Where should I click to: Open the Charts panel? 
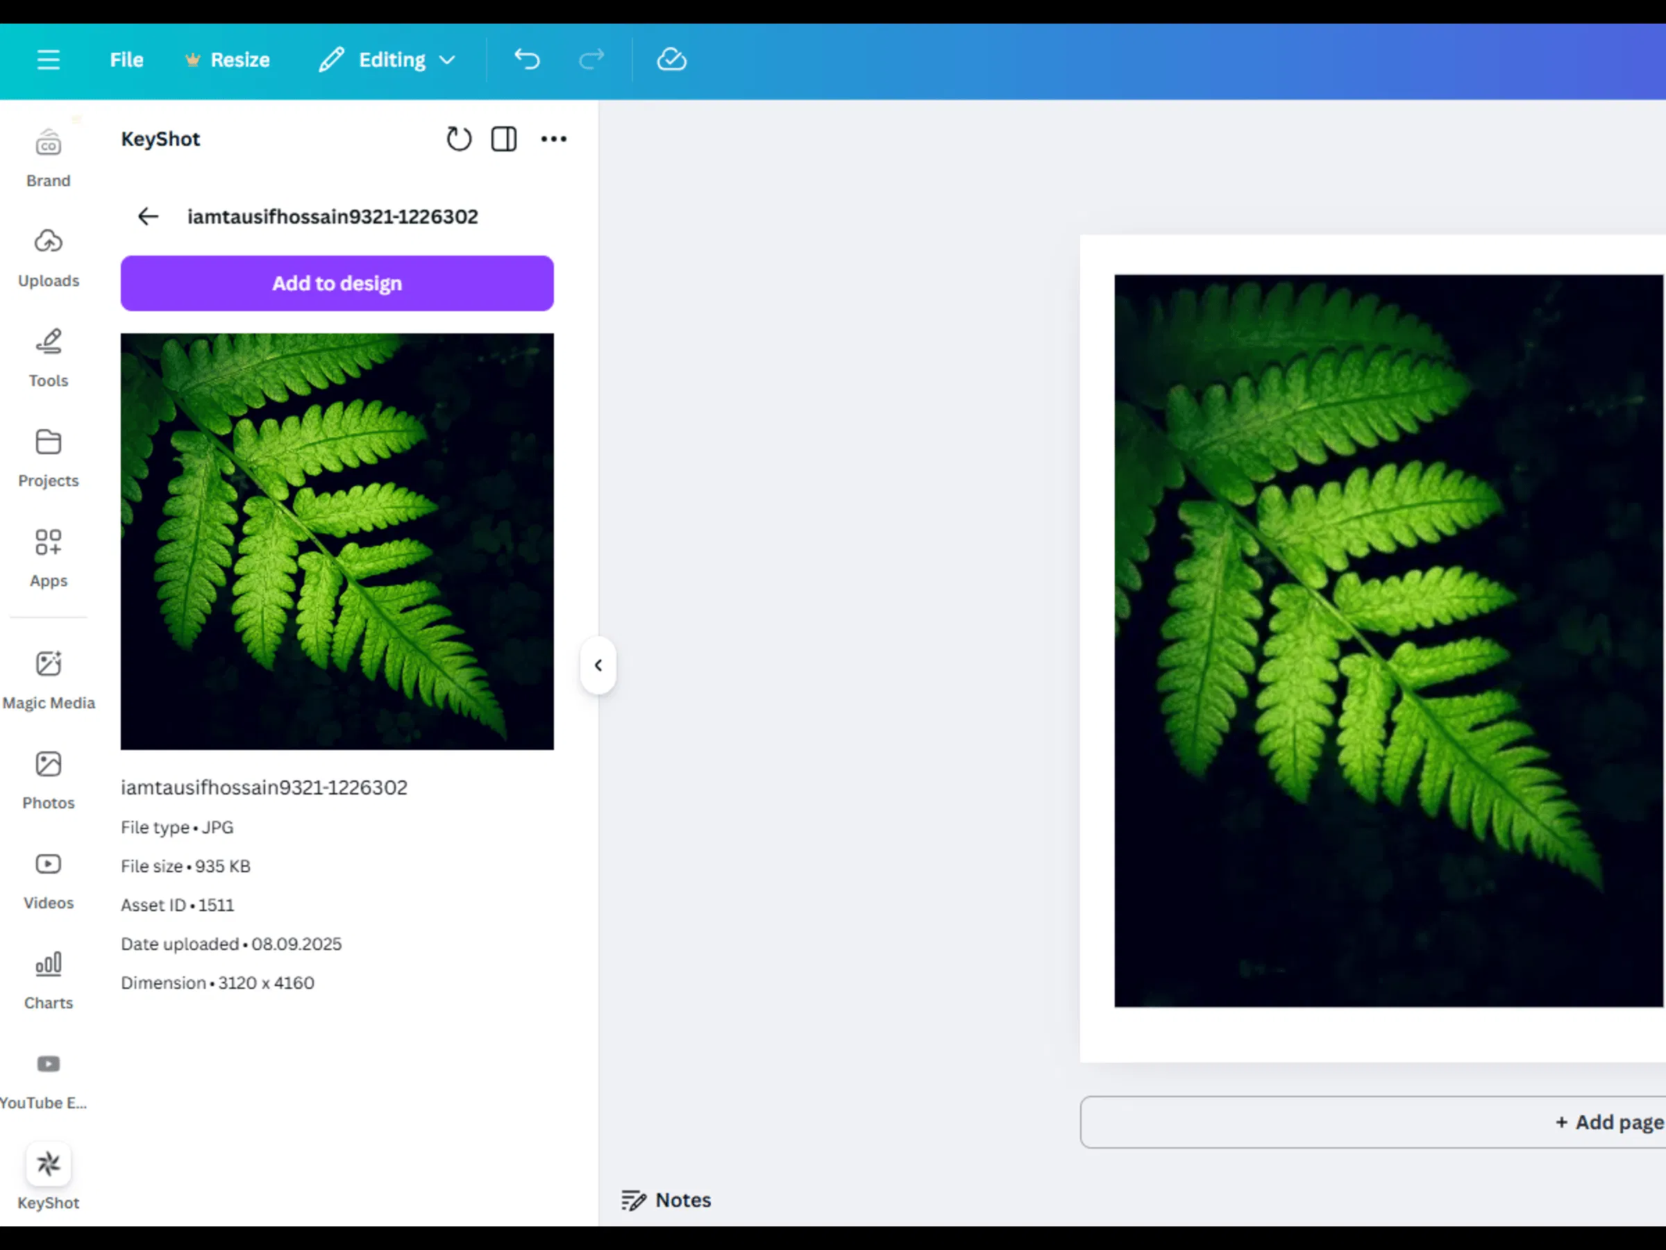(48, 981)
